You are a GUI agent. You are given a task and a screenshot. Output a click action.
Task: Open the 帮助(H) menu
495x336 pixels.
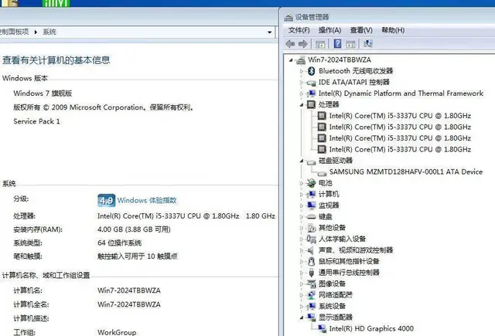click(x=393, y=30)
